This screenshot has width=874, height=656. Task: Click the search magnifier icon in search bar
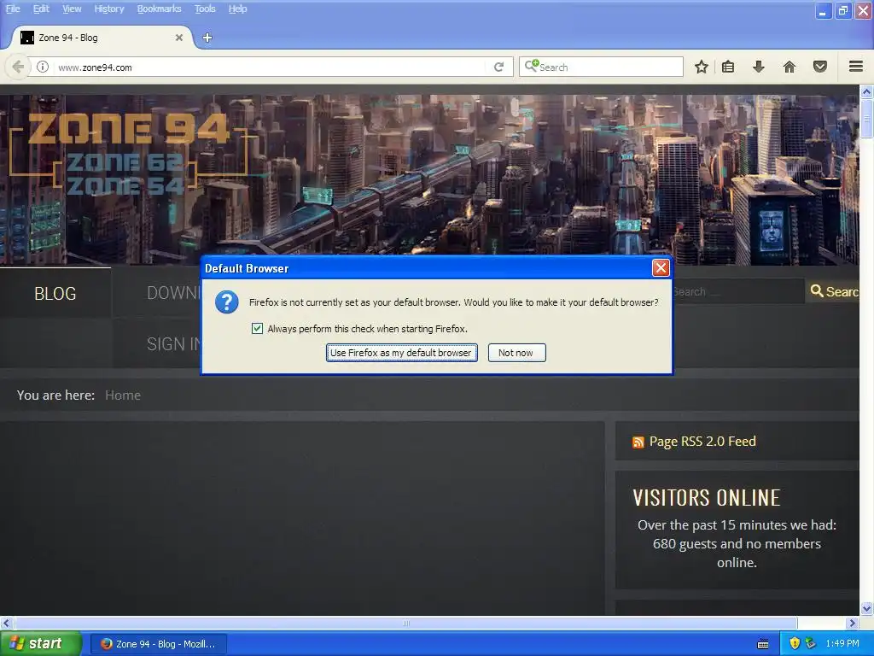coord(531,66)
